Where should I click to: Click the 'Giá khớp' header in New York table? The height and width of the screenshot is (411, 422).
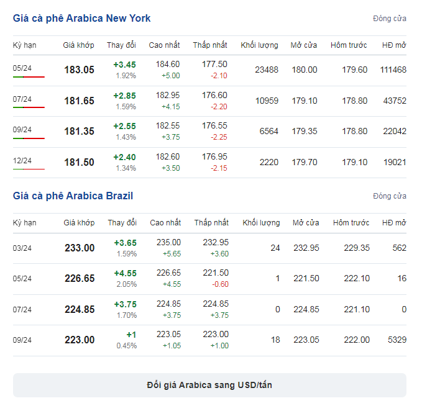(x=78, y=45)
